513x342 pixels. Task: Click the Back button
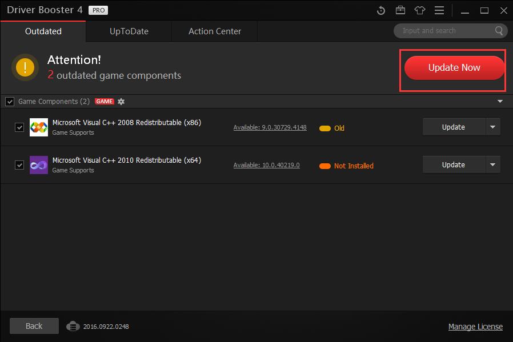pos(34,326)
